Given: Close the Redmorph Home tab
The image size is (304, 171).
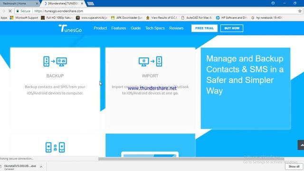Looking at the screenshot, I should [37, 3].
